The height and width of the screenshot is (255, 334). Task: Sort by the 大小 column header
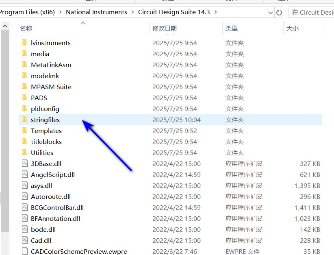(x=293, y=28)
